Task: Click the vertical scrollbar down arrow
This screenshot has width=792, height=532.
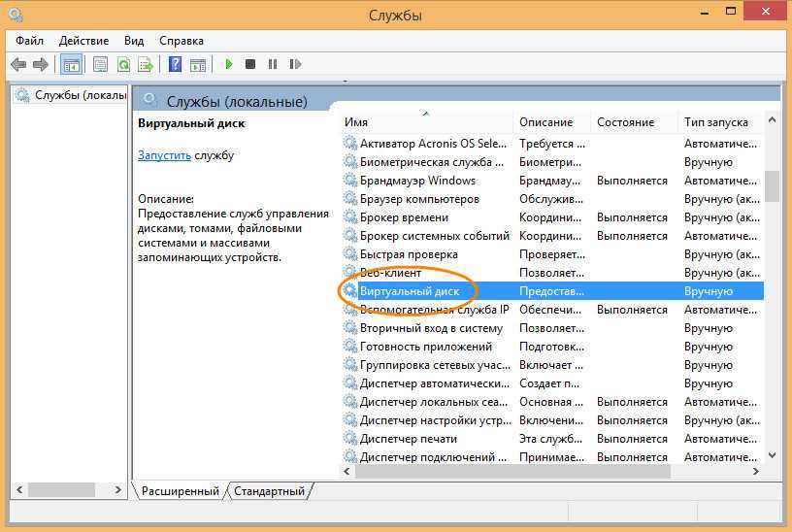Action: (x=773, y=454)
